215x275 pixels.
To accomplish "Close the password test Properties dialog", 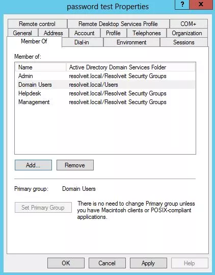I will [201, 4].
